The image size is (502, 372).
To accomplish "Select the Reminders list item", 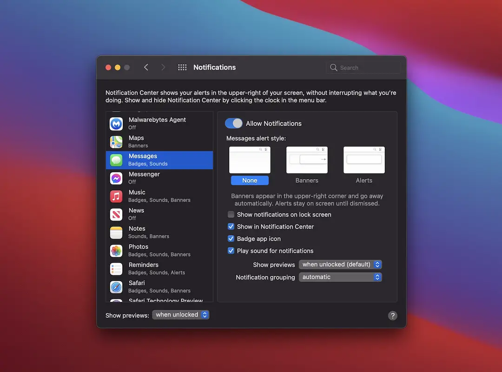I will (x=159, y=269).
